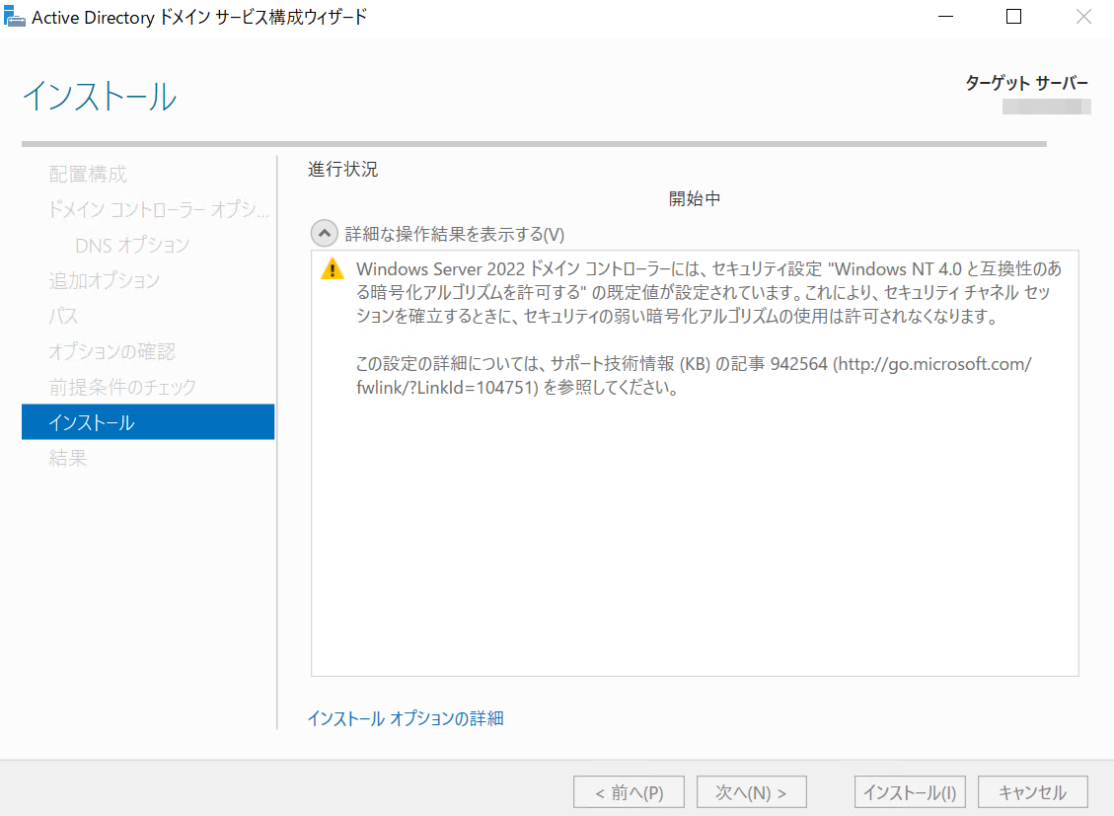Image resolution: width=1114 pixels, height=816 pixels.
Task: Click the ターゲット サーバー label
Action: coord(1026,83)
